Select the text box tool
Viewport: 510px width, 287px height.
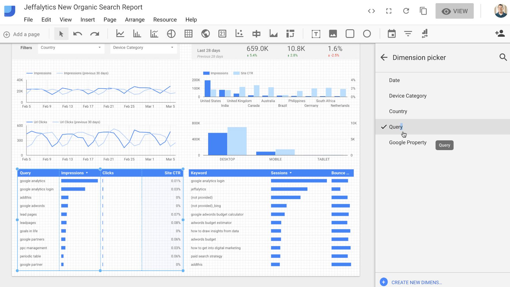[316, 34]
